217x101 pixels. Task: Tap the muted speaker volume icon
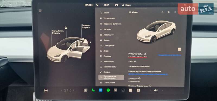tap(156, 90)
